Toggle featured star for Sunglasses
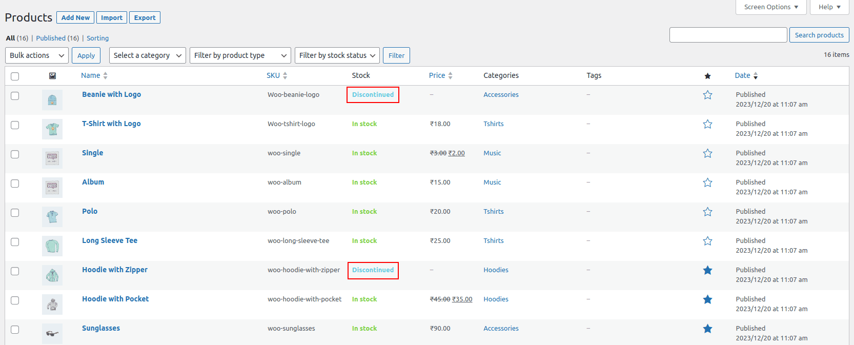854x345 pixels. tap(707, 329)
